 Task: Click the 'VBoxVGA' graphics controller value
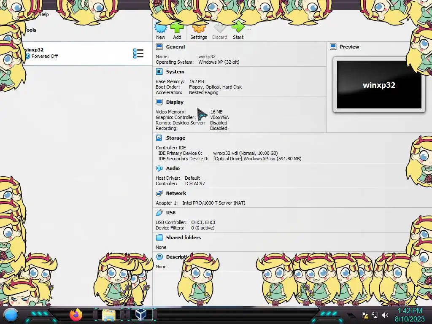point(219,117)
